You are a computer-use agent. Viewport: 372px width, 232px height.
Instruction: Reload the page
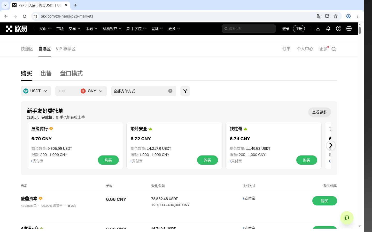click(25, 16)
